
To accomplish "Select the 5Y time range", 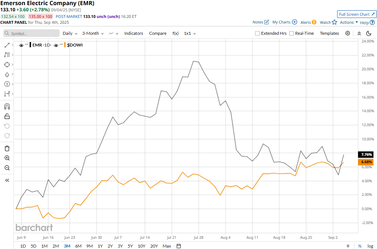I will [x=130, y=246].
